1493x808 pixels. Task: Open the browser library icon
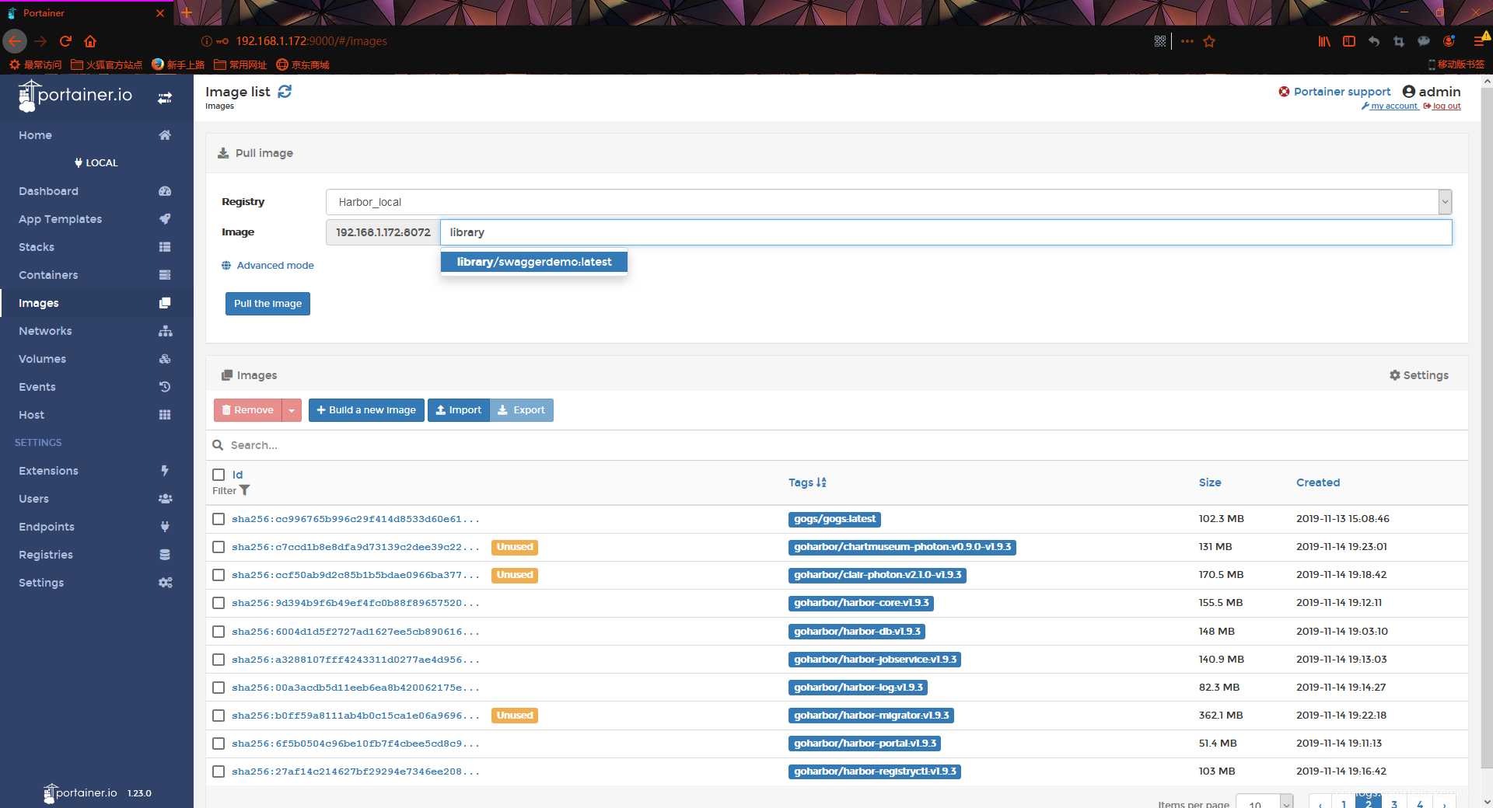pos(1324,41)
